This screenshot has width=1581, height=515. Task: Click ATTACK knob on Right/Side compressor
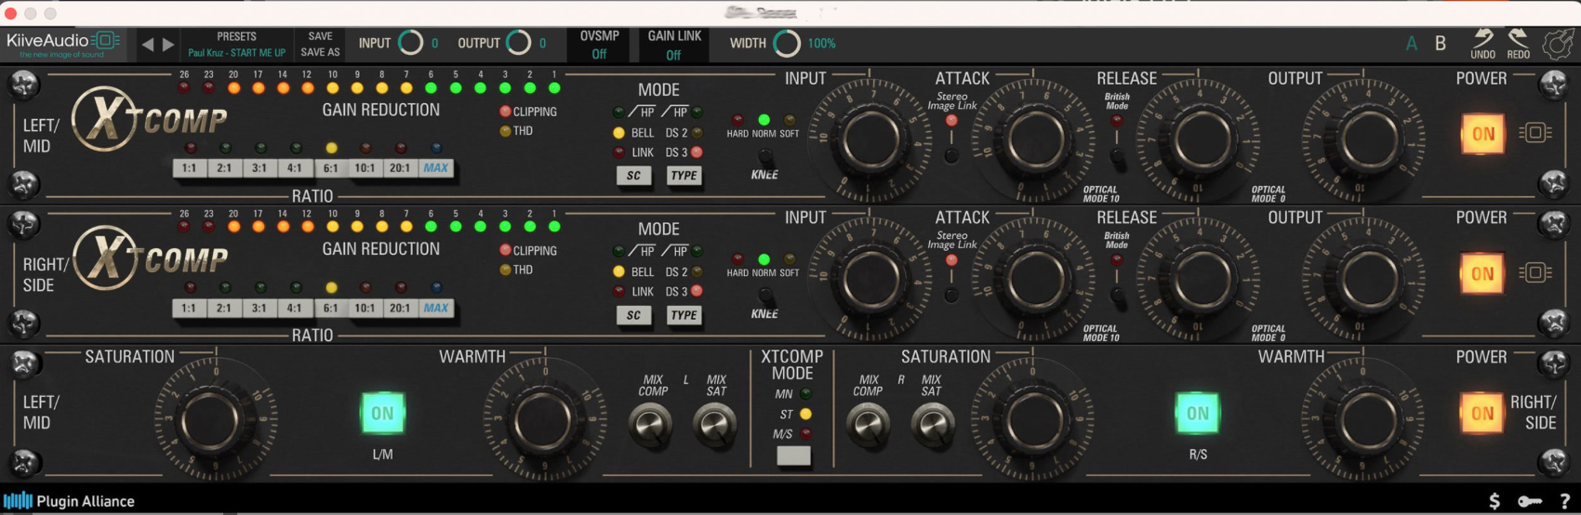pos(1038,280)
